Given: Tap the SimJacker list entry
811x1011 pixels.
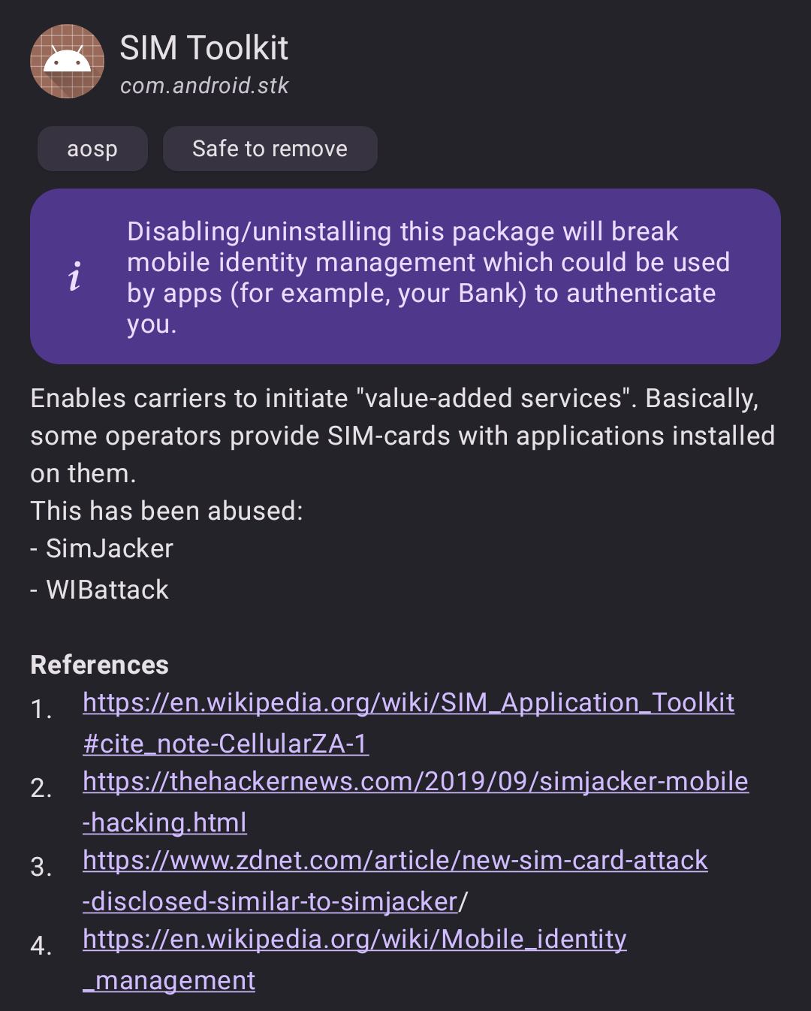Looking at the screenshot, I should coord(110,549).
